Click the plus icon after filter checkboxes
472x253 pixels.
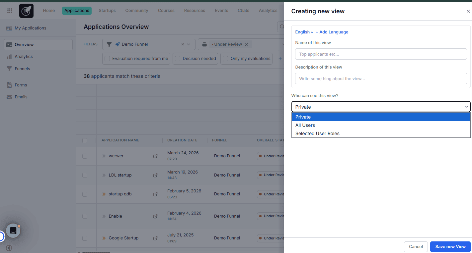click(280, 59)
